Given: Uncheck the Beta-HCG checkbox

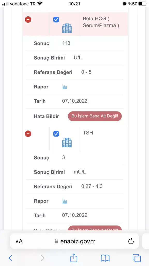Looking at the screenshot, I should (x=56, y=19).
